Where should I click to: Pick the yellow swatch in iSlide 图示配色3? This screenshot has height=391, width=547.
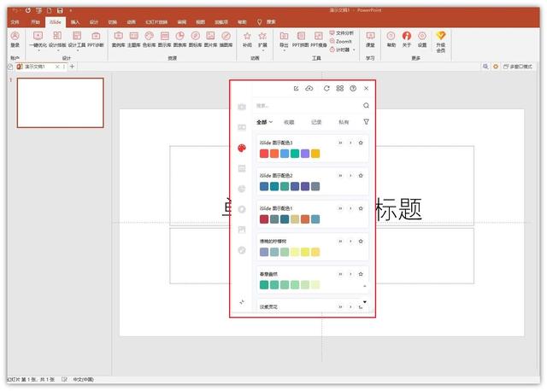[315, 154]
